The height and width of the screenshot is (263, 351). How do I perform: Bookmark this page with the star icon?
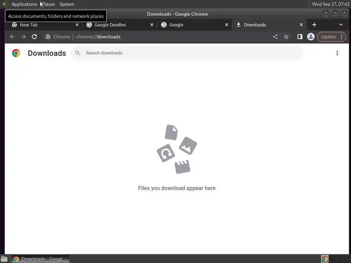click(286, 37)
